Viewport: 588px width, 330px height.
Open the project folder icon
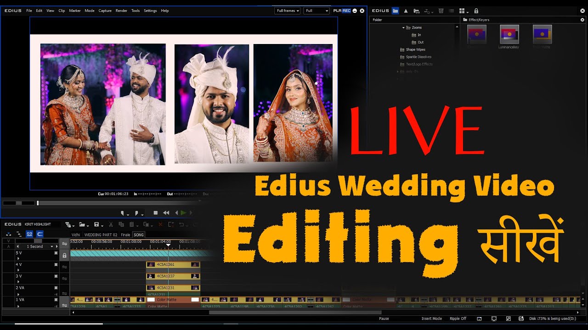coord(83,225)
